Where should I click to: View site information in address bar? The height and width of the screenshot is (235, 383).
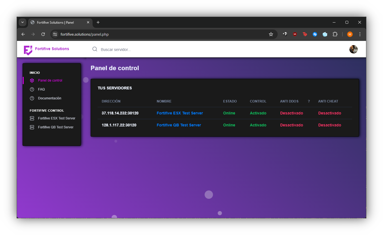(x=55, y=34)
